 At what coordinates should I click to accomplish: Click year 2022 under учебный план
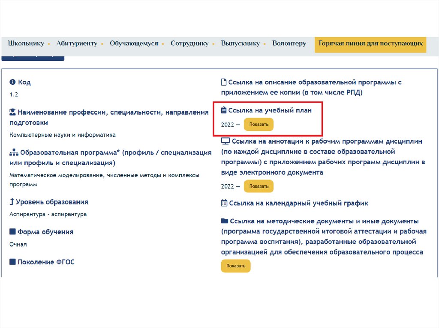tap(227, 124)
